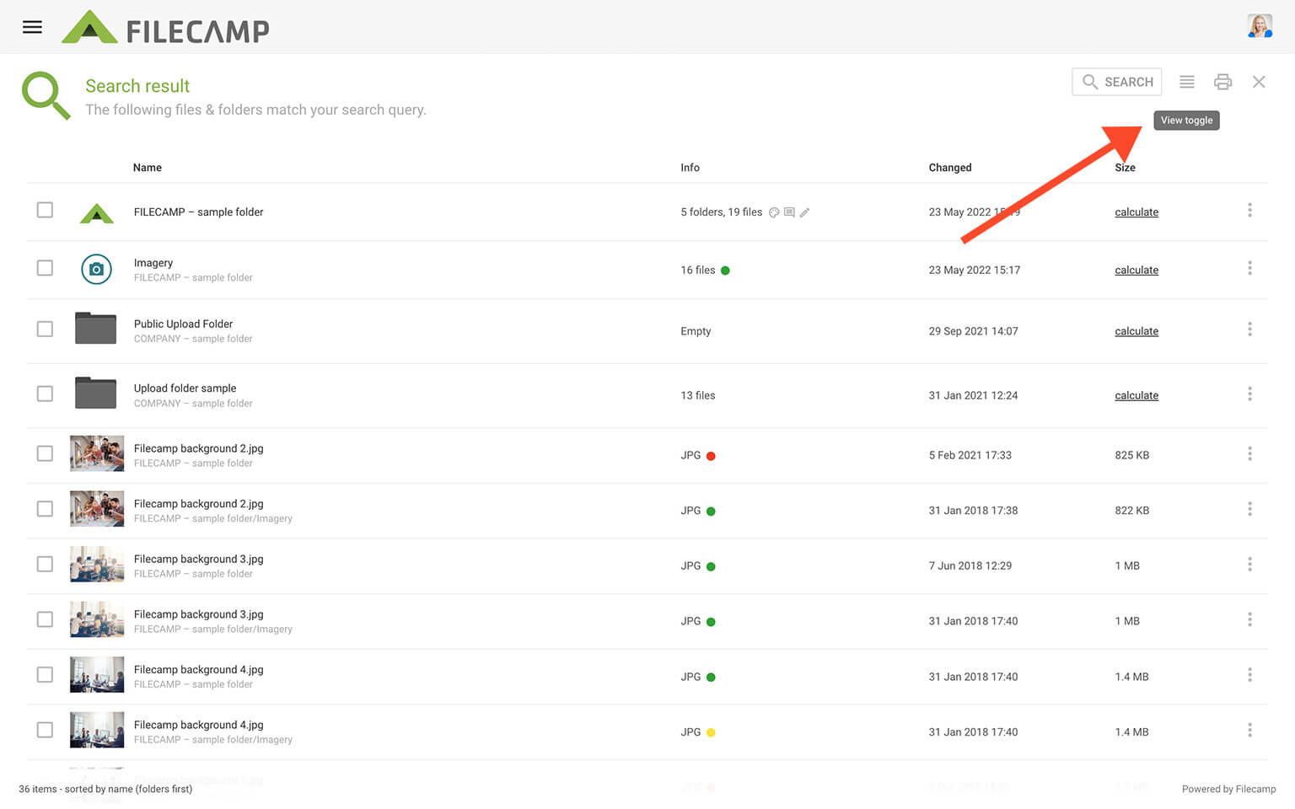The width and height of the screenshot is (1295, 809).
Task: Click pencil edit icon in FILECAMP folder info
Action: pos(804,212)
